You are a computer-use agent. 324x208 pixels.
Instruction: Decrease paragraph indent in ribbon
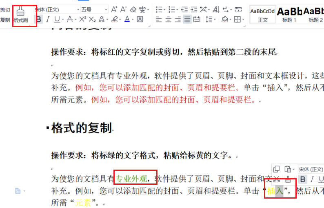(185, 9)
